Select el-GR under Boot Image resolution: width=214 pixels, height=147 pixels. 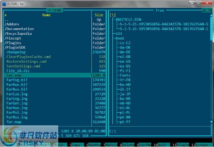(125, 57)
